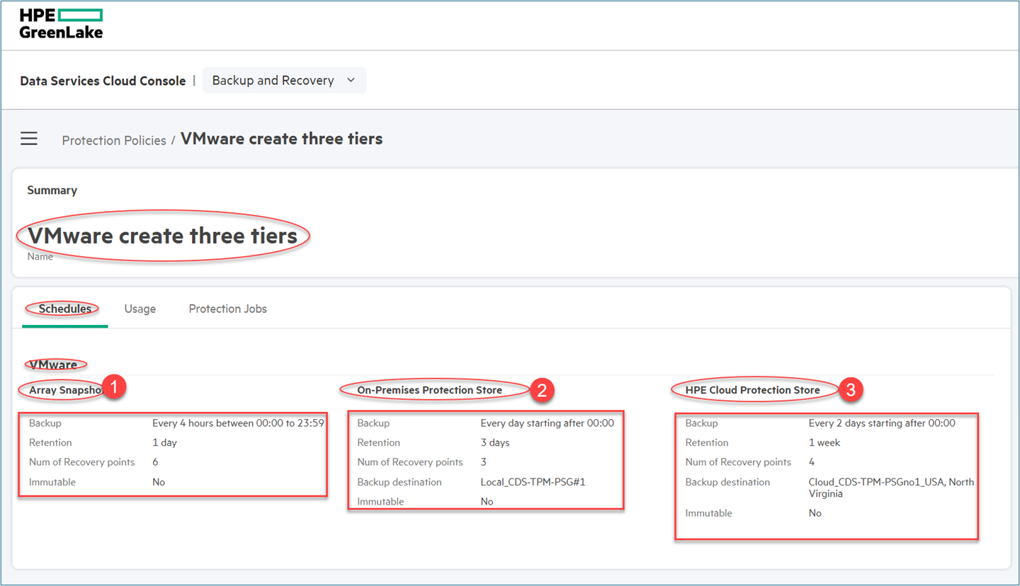Click the '3 days' retention value
1020x586 pixels.
pos(494,442)
